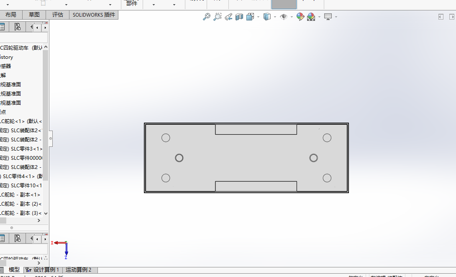This screenshot has height=277, width=456.
Task: Expand the Apply Scene dropdown arrow
Action: 319,17
